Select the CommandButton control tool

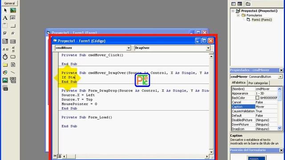click(13, 26)
